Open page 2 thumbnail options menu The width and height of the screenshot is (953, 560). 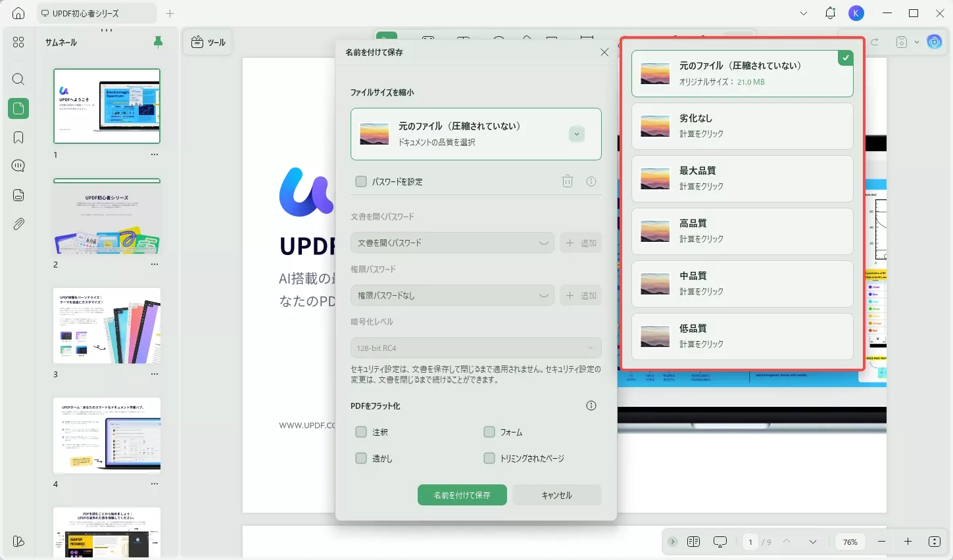[x=155, y=265]
